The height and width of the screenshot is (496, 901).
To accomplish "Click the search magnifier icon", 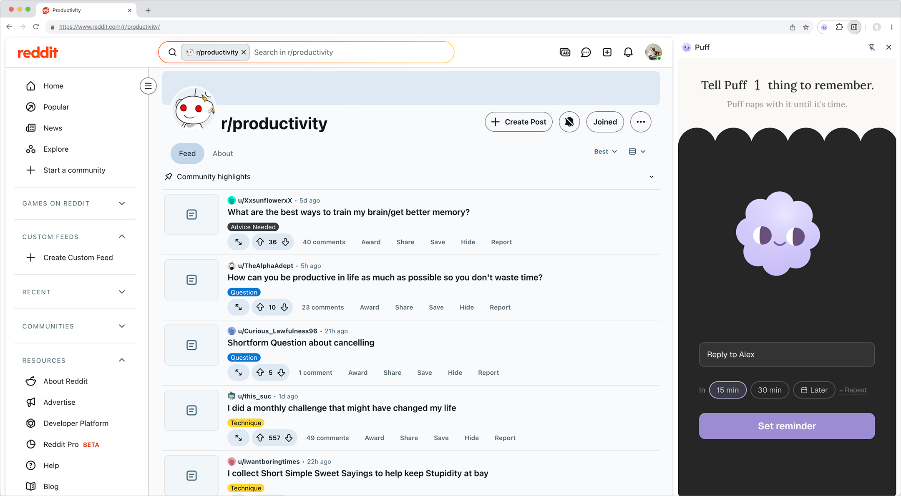I will [172, 52].
